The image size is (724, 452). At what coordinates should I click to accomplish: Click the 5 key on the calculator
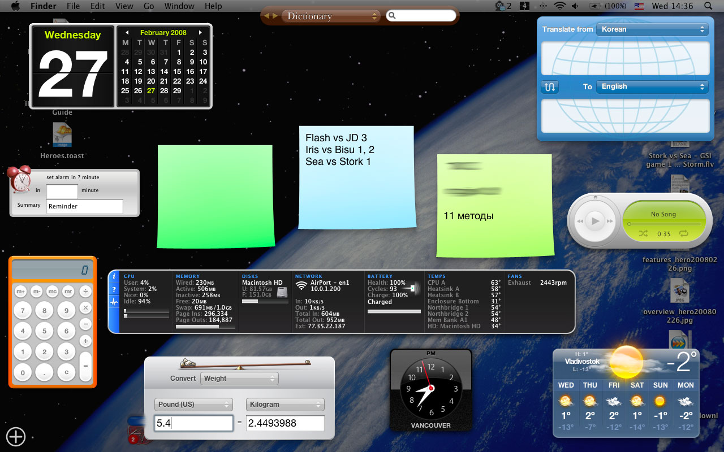45,332
